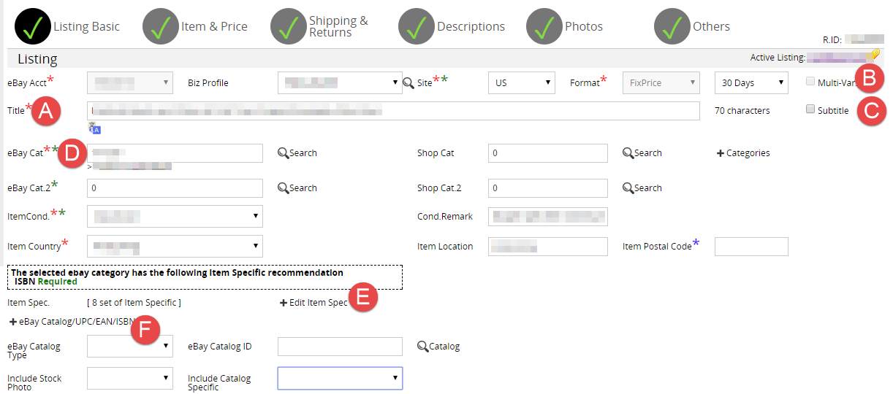Expand the ItemCond. dropdown

tap(175, 216)
